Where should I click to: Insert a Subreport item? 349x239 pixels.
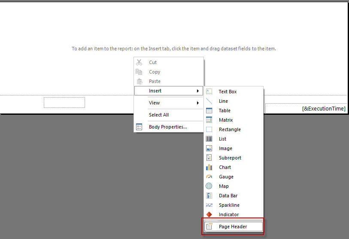[x=234, y=158]
